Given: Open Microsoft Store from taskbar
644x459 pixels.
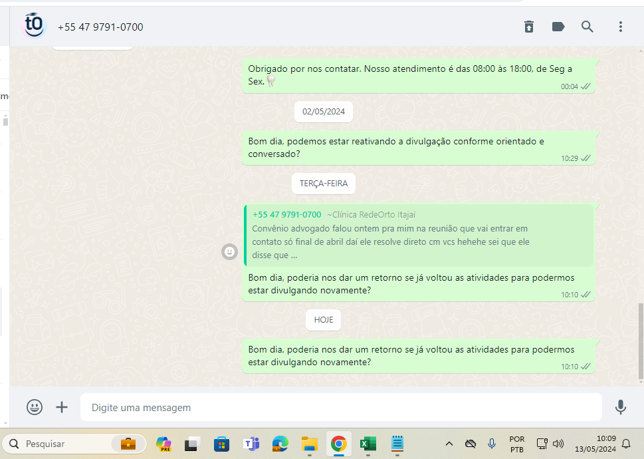Looking at the screenshot, I should click(221, 444).
